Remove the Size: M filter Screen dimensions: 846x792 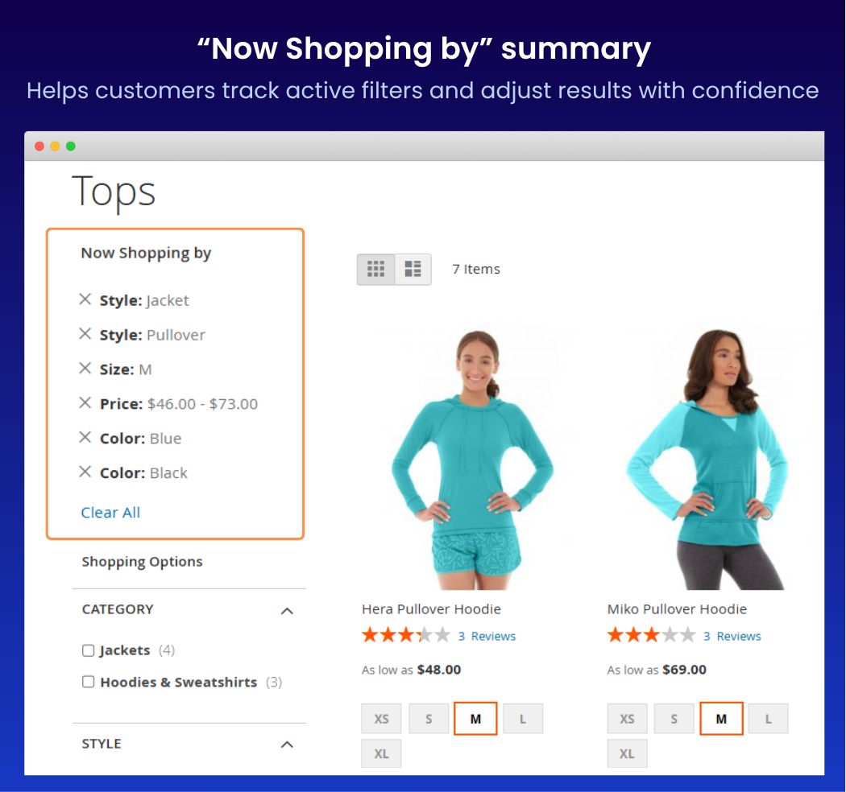(85, 369)
